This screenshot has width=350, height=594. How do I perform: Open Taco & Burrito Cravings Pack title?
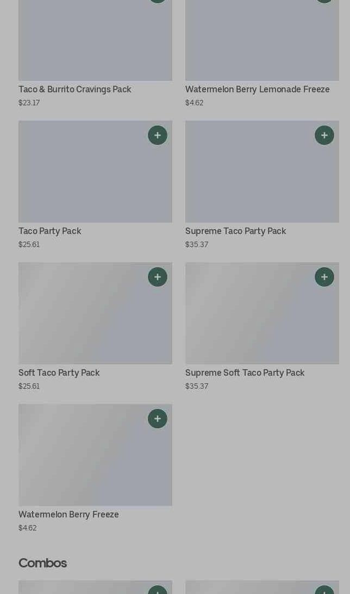[x=74, y=90]
